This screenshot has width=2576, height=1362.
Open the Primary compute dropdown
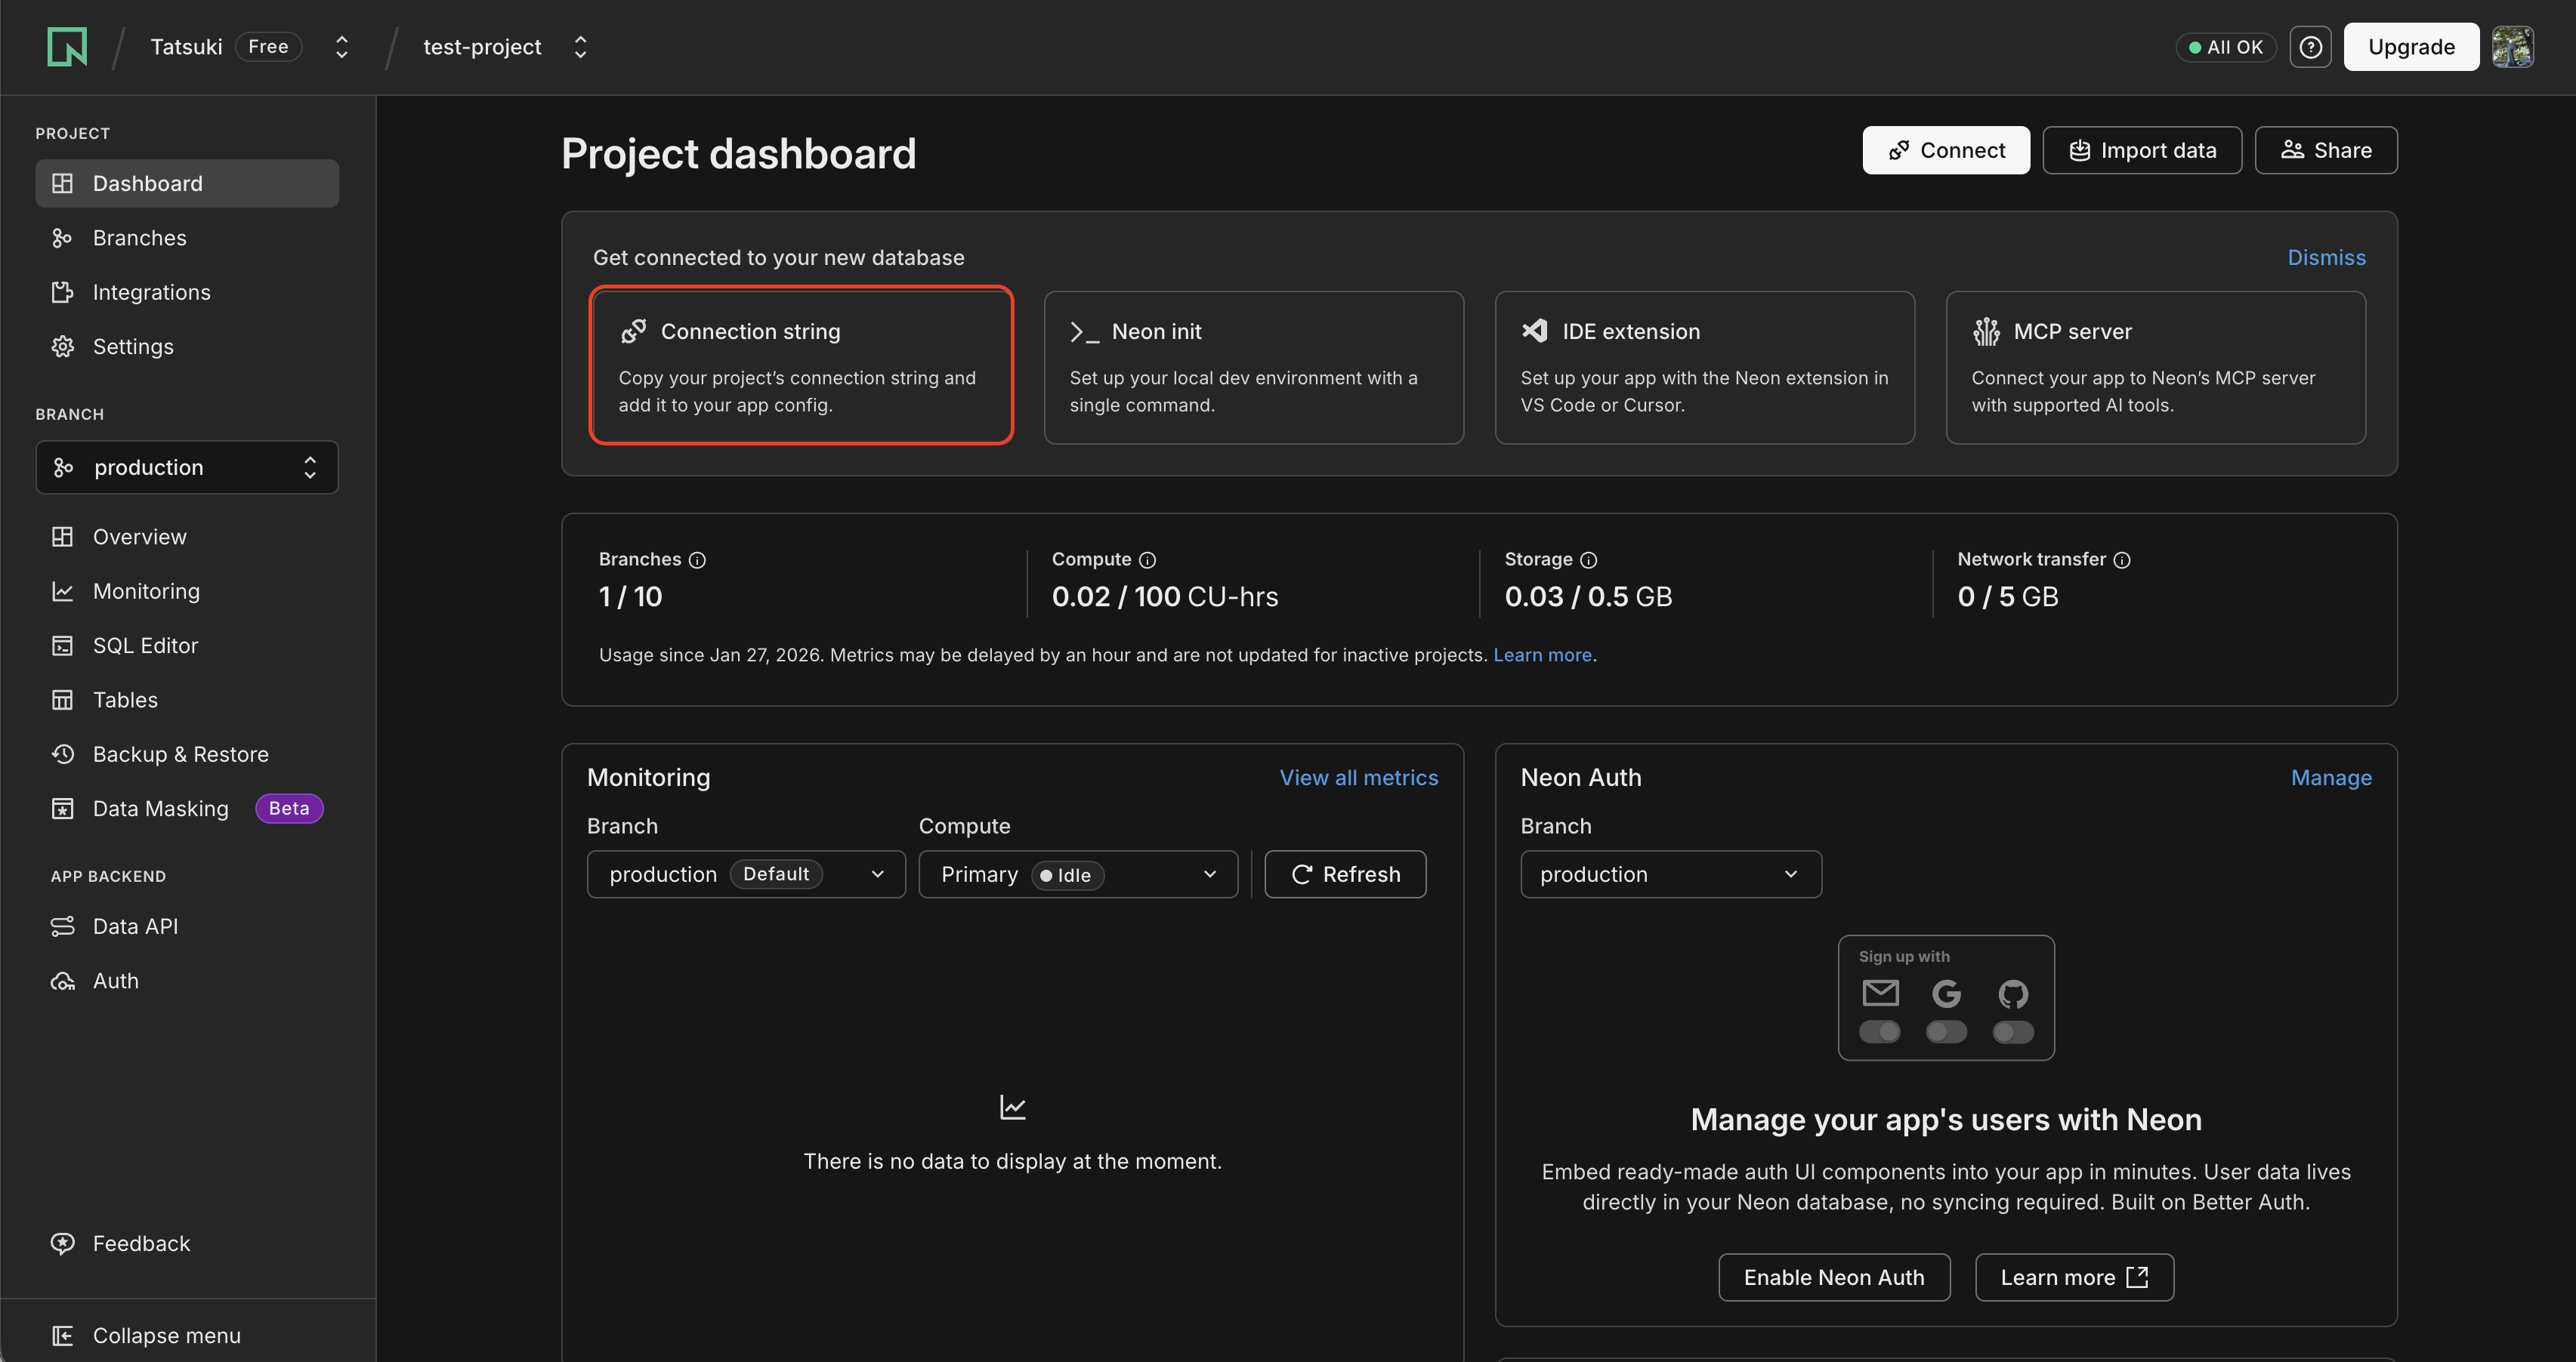[x=1077, y=874]
